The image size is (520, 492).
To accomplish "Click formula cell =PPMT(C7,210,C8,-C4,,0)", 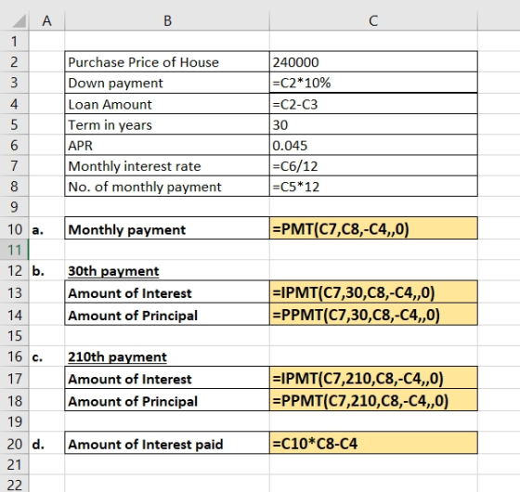I will [x=373, y=400].
